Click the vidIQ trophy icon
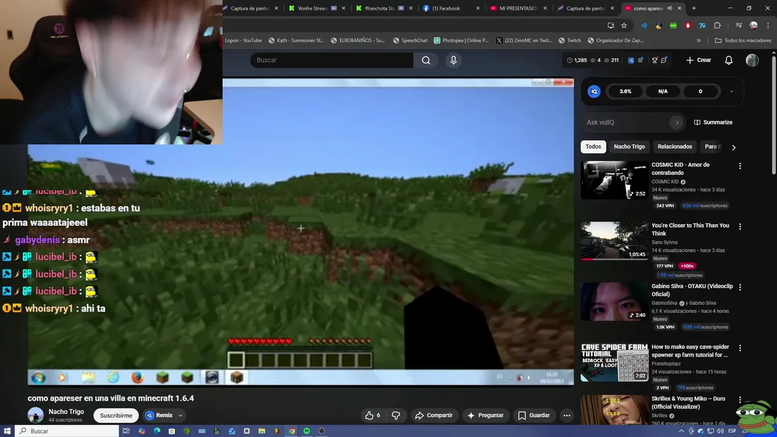 (x=655, y=60)
